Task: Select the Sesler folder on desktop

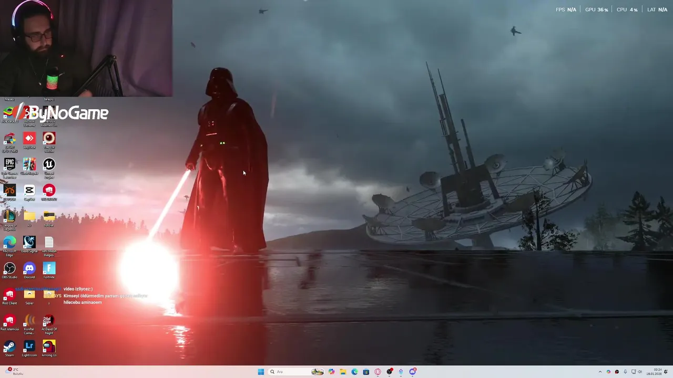Action: [x=29, y=297]
